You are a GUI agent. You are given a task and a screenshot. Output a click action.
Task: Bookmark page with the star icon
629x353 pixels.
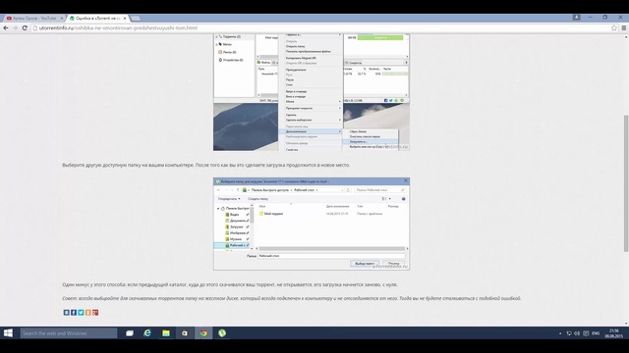coord(613,28)
